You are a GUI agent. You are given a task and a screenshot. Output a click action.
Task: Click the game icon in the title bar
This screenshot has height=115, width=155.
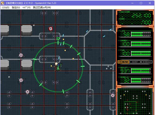click(3, 3)
